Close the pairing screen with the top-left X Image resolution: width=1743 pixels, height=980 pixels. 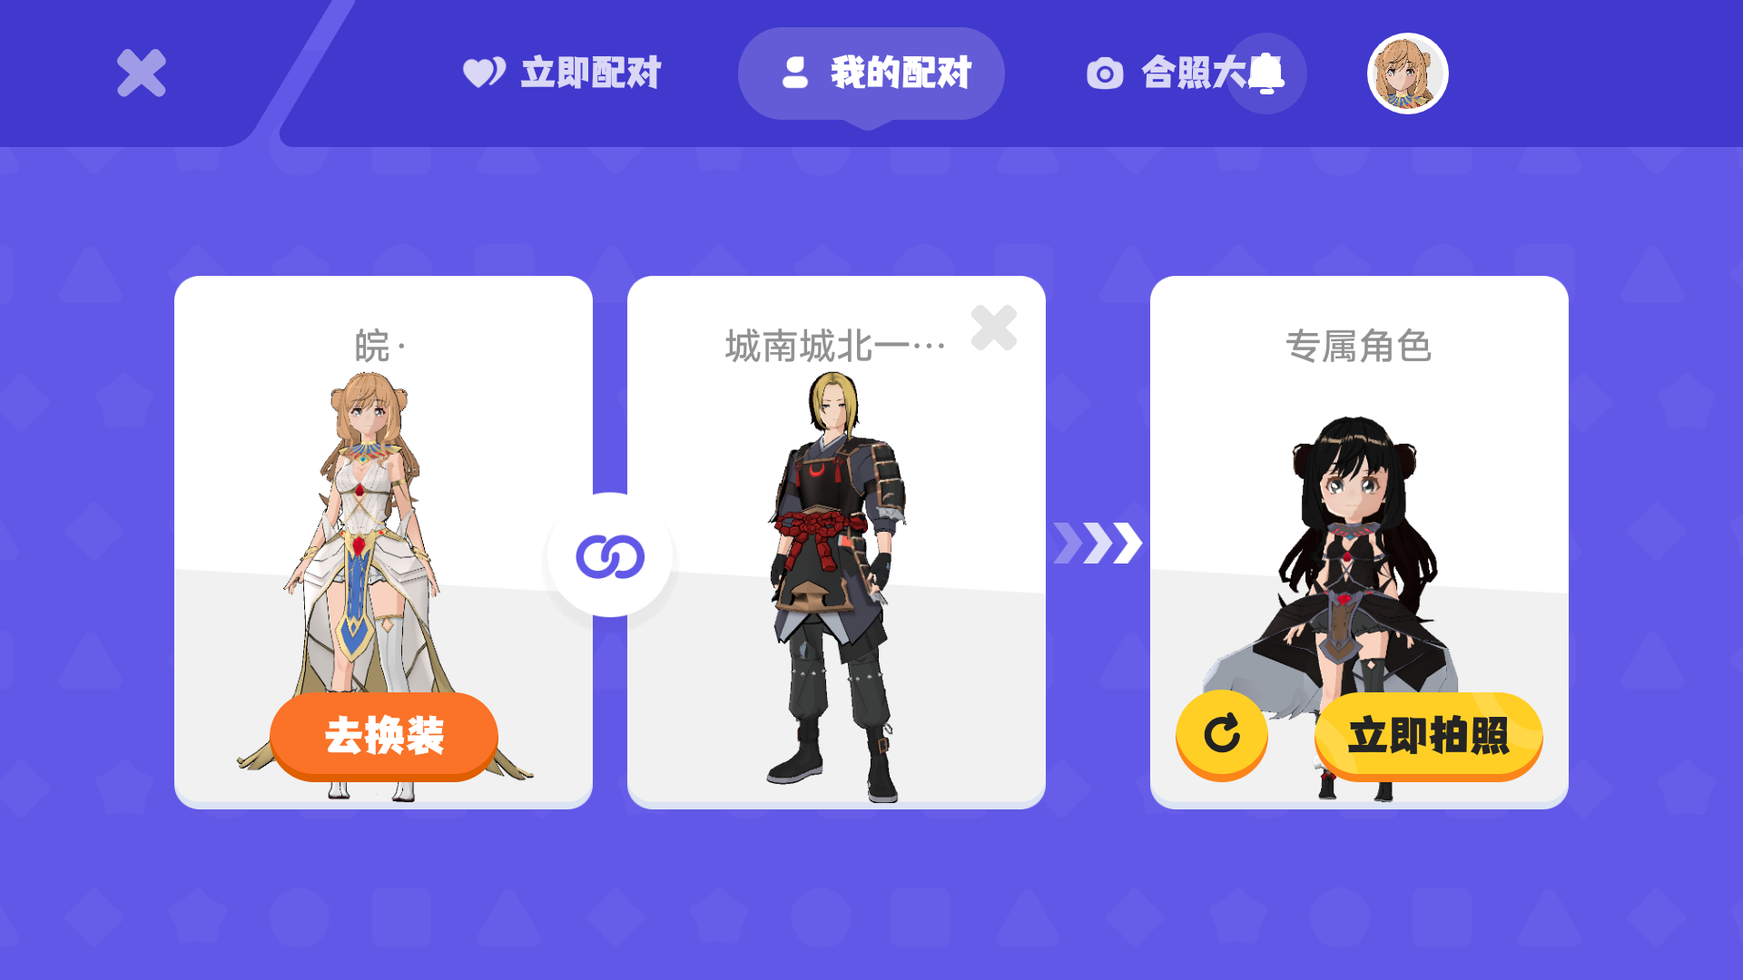coord(142,73)
